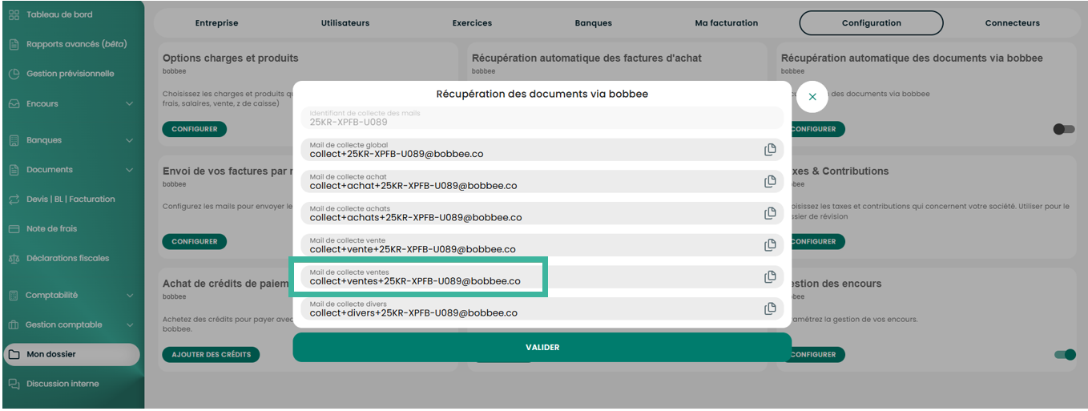The image size is (1088, 411).
Task: Disable the Gestion des encours switch
Action: 1065,355
